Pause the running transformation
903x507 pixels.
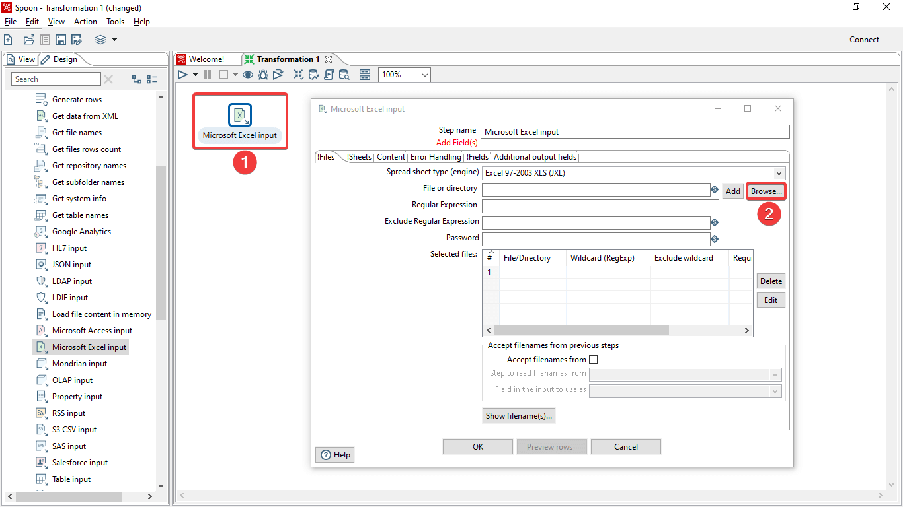pyautogui.click(x=208, y=75)
